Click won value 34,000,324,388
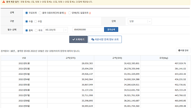The height and width of the screenshot is (108, 192). pyautogui.click(x=132, y=79)
